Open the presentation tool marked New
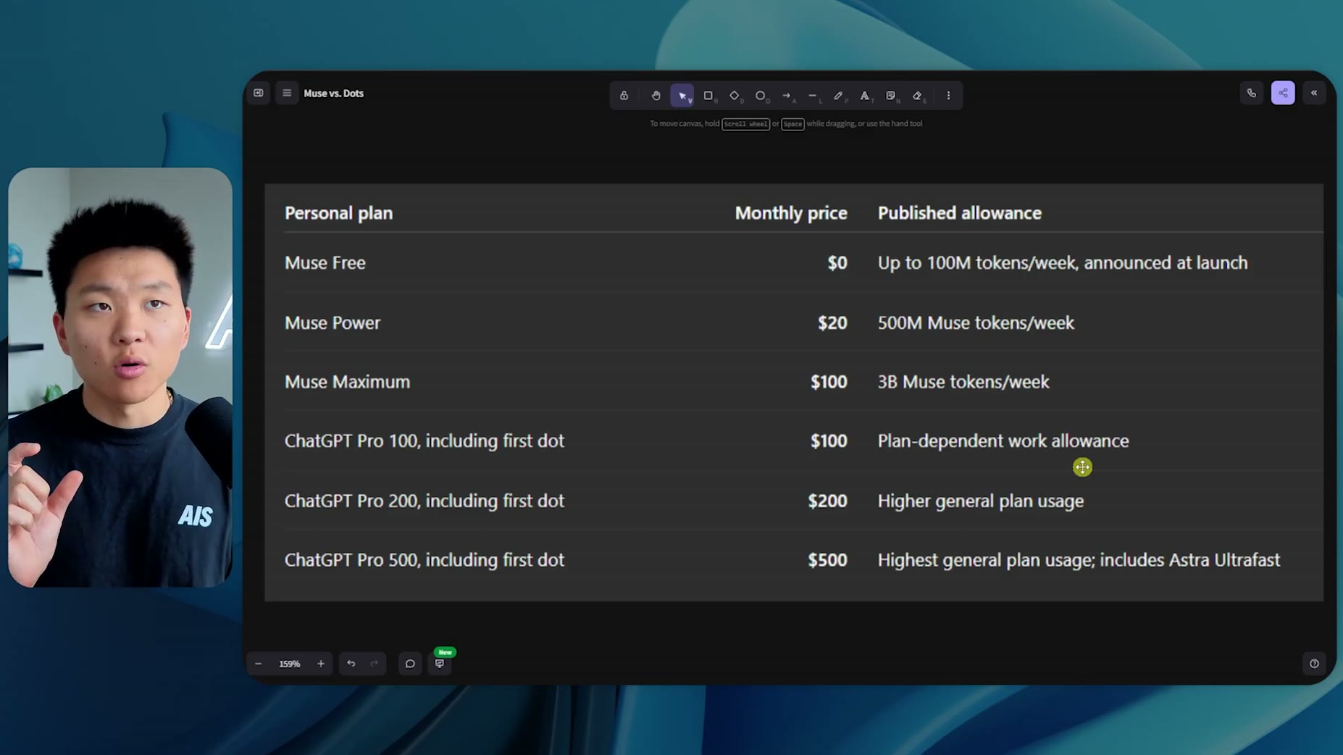The width and height of the screenshot is (1343, 755). click(x=440, y=663)
